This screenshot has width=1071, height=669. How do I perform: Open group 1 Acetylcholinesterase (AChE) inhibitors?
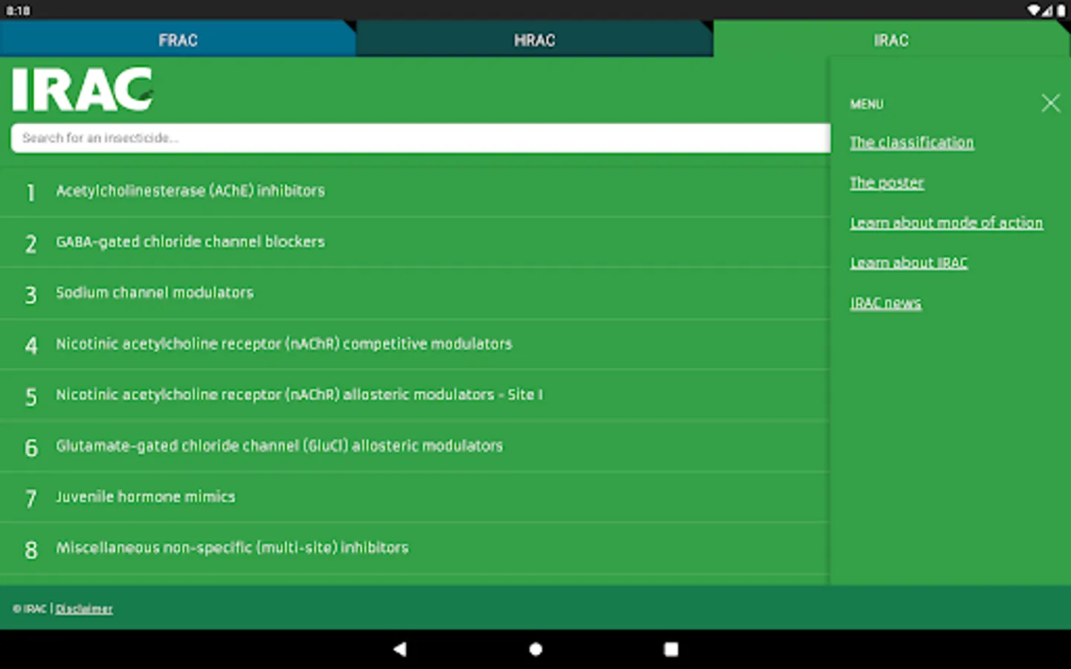pyautogui.click(x=414, y=192)
